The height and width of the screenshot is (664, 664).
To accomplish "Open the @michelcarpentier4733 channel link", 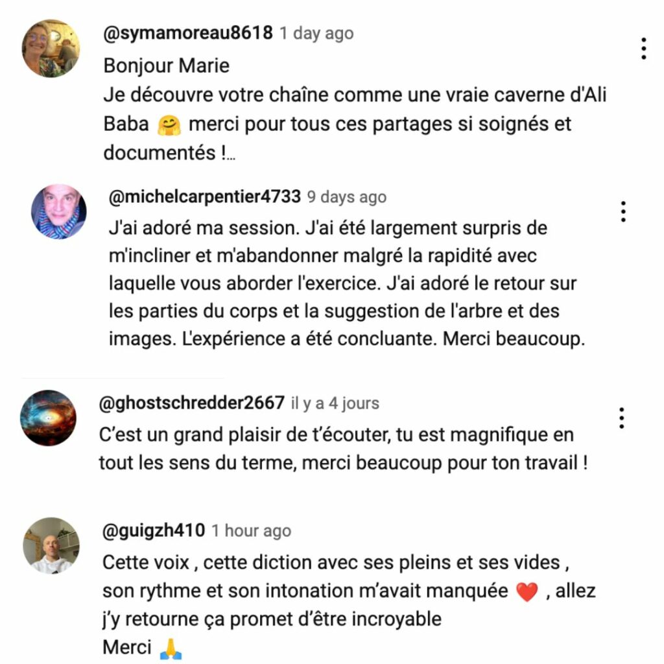I will pos(204,196).
